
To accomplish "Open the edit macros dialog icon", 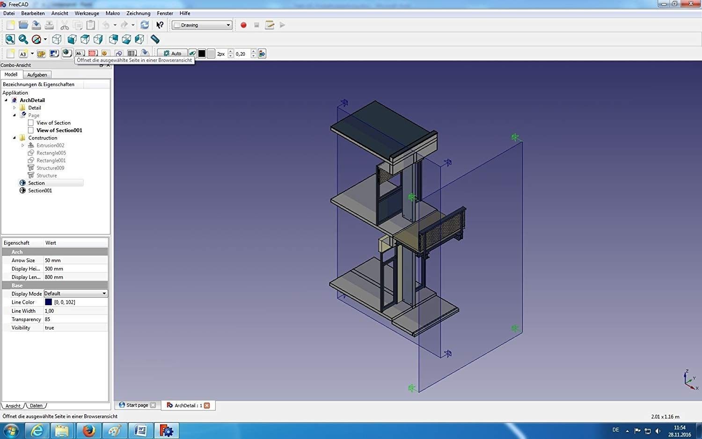I will (x=269, y=25).
